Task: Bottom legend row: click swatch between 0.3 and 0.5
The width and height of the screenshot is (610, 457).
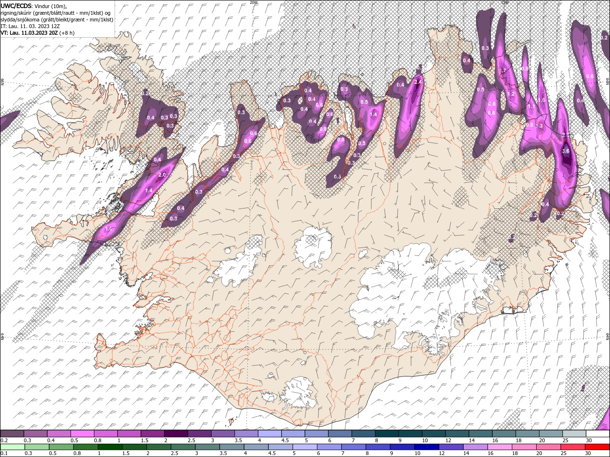Action: 37,447
